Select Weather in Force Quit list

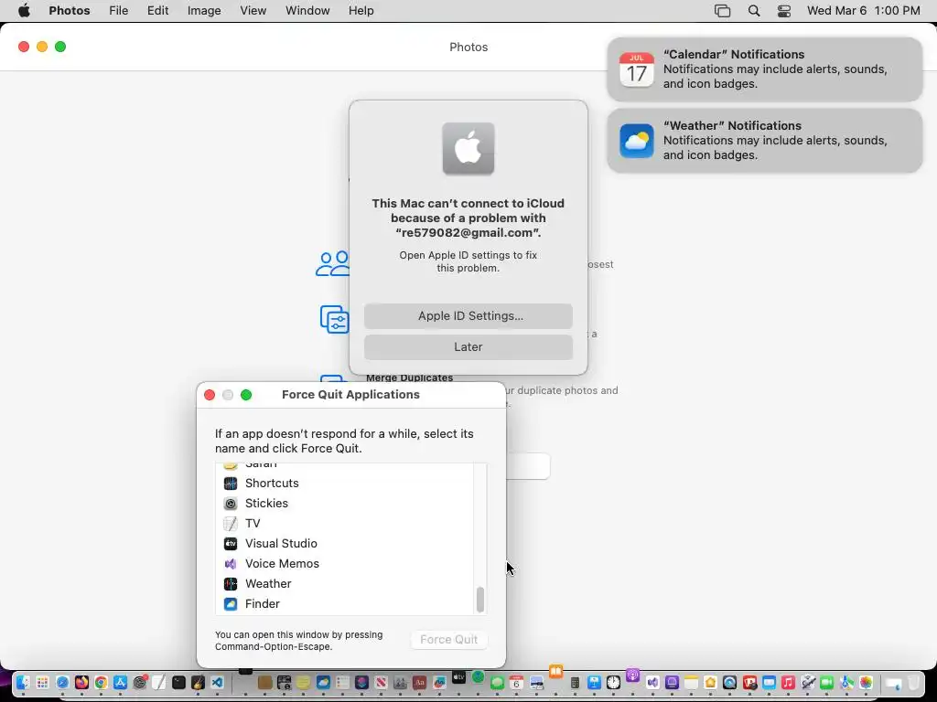(345, 584)
